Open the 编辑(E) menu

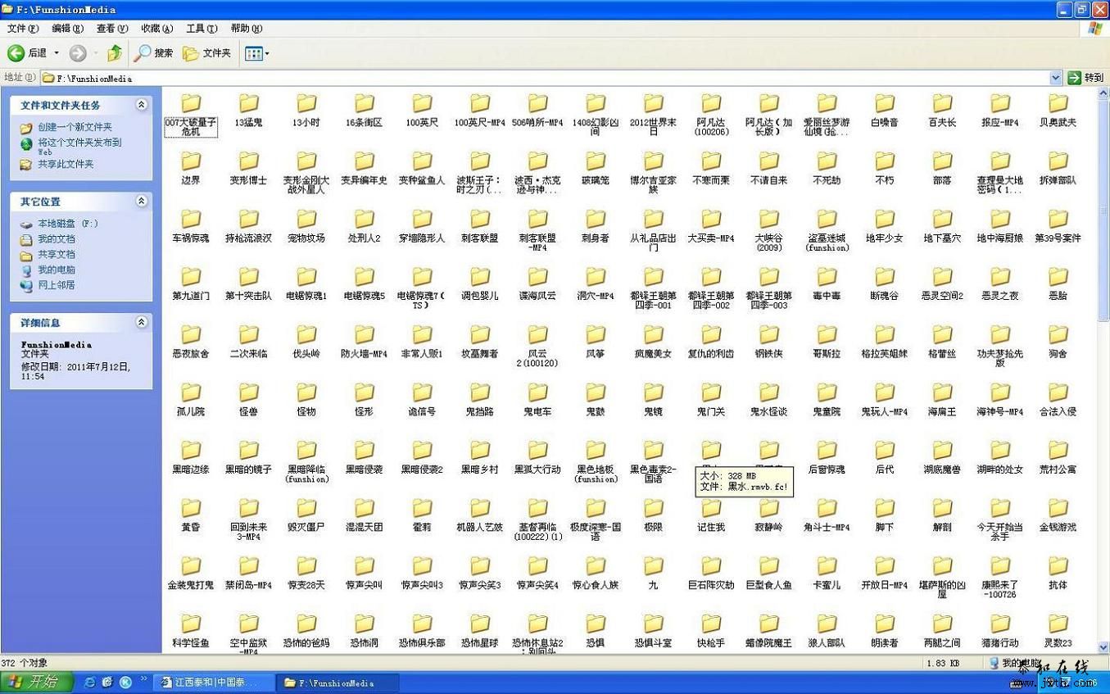point(67,28)
